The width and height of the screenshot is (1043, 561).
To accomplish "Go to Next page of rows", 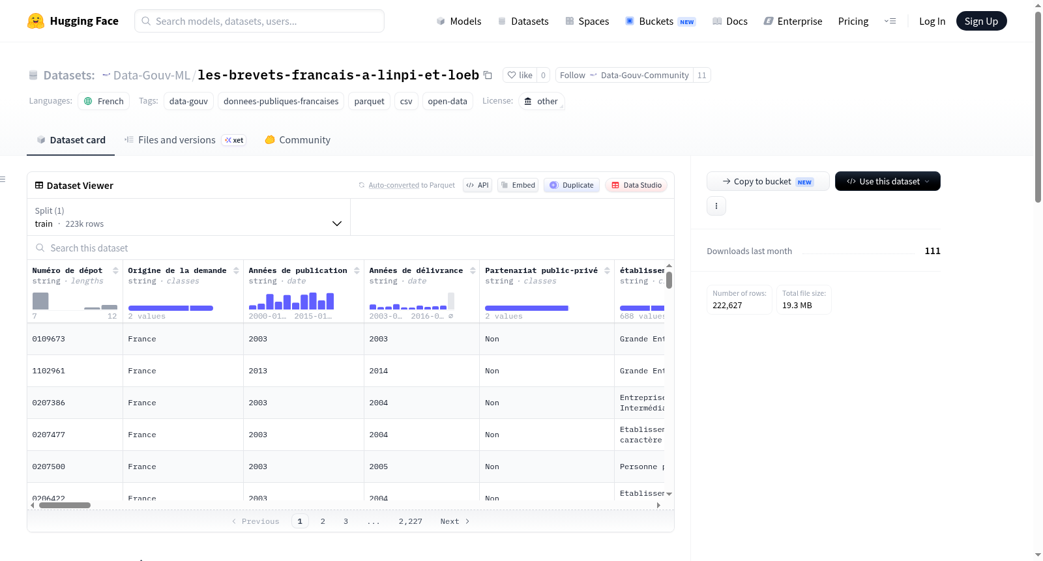I will (455, 521).
